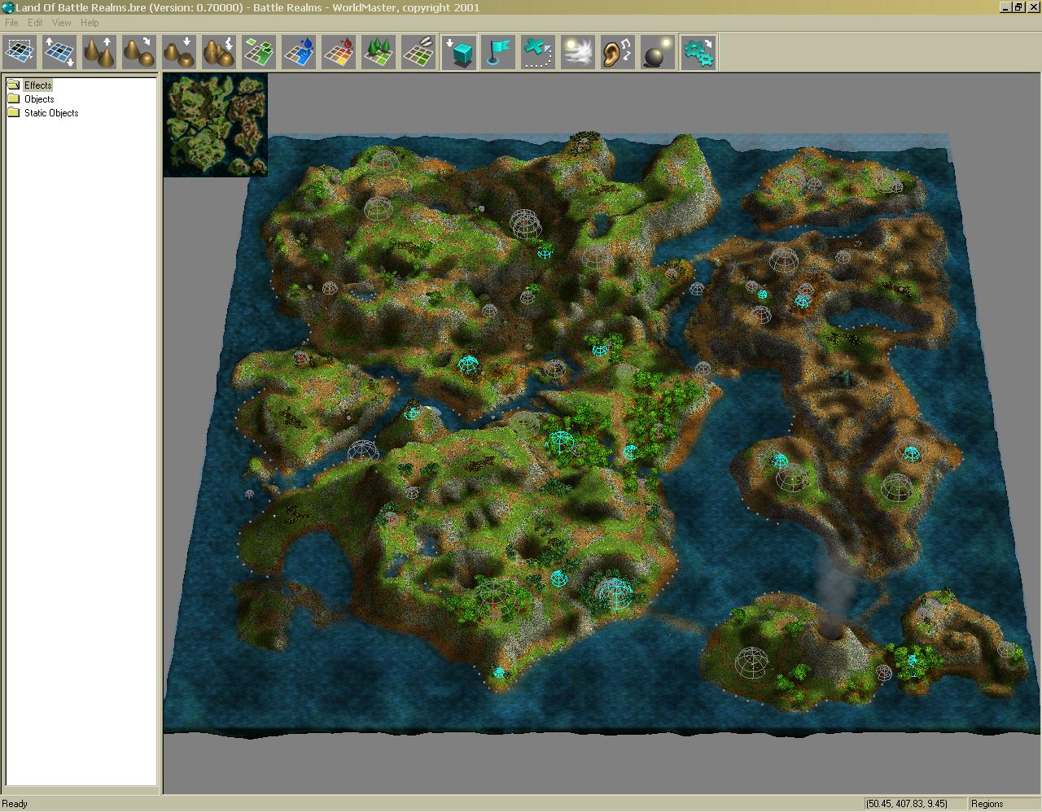The width and height of the screenshot is (1042, 812).
Task: Choose the raise/lower grid terrain tool
Action: coord(60,52)
